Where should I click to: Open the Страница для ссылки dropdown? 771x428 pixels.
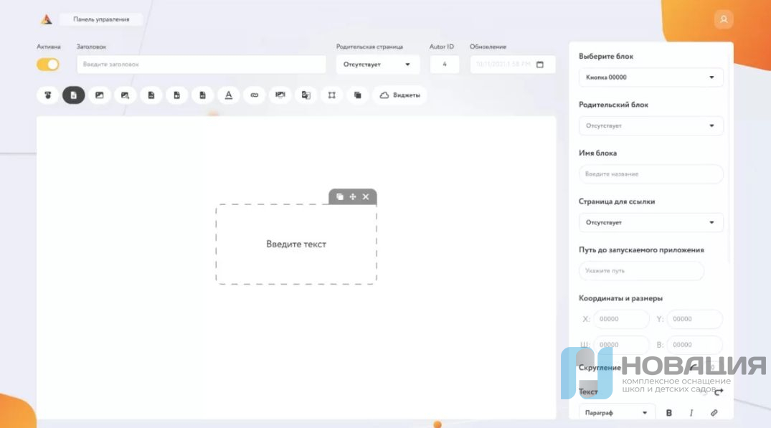[x=651, y=222]
